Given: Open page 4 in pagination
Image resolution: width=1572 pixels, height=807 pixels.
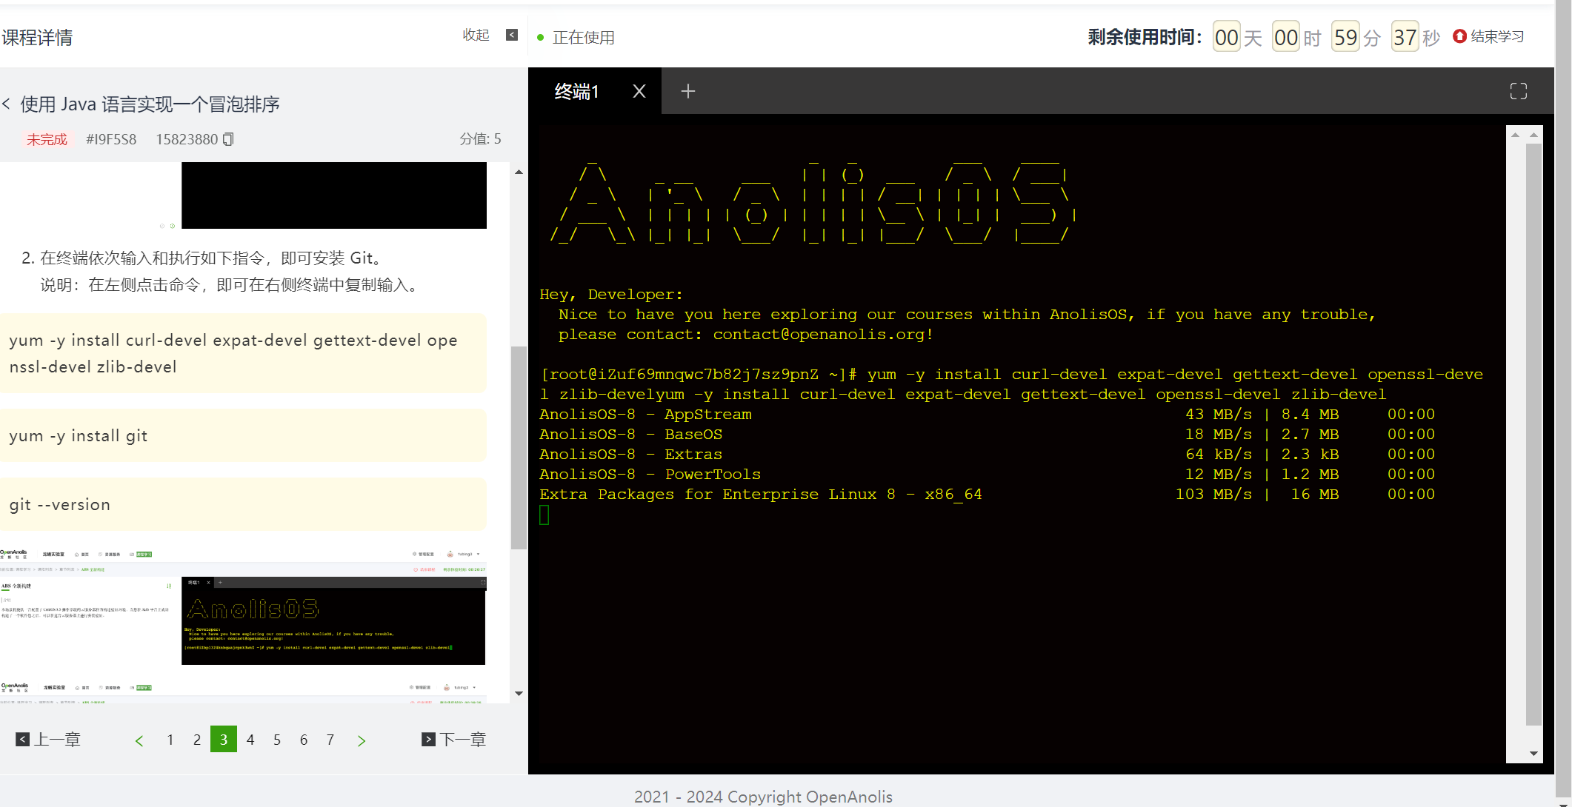Looking at the screenshot, I should tap(250, 740).
